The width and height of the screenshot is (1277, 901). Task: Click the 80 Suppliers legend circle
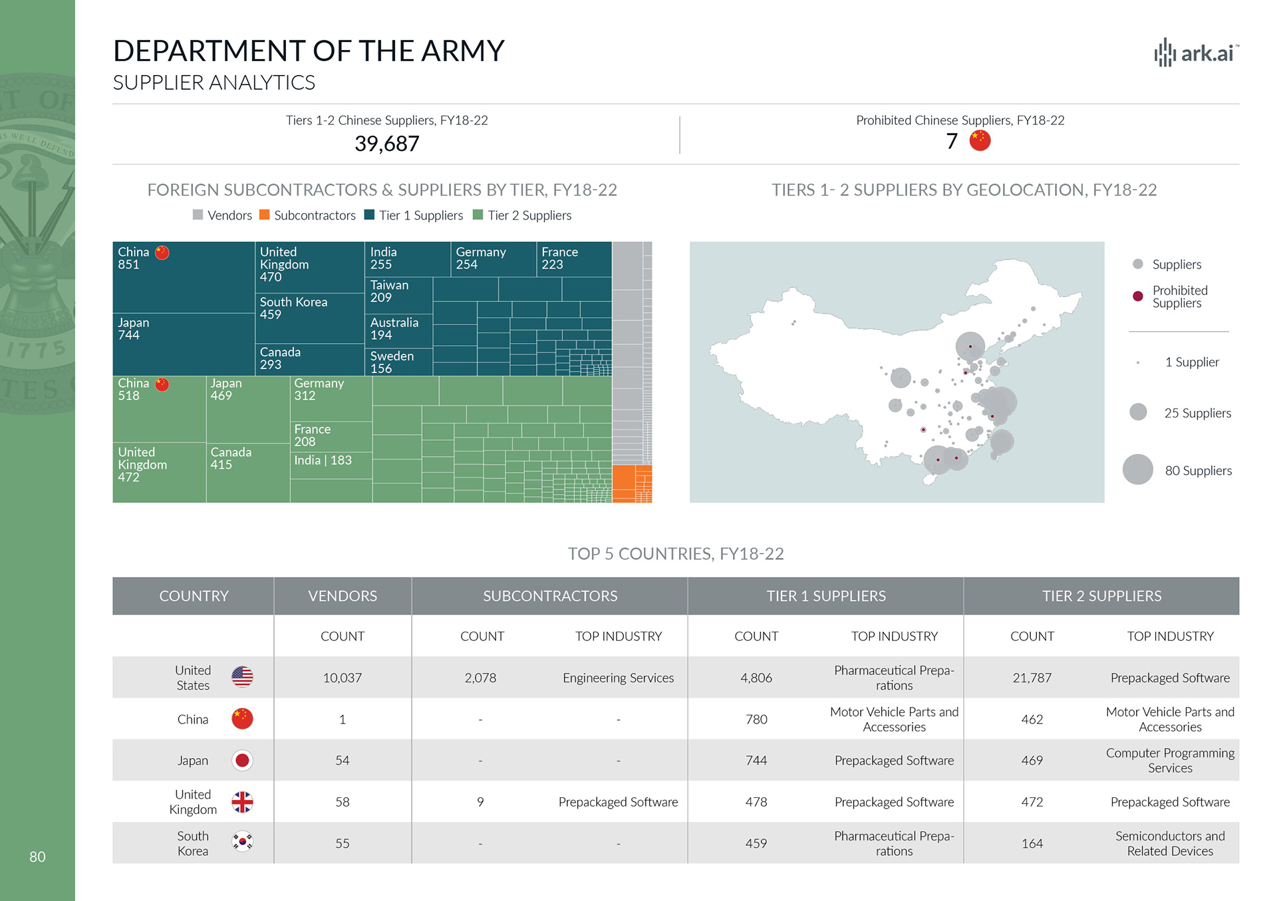pos(1137,469)
